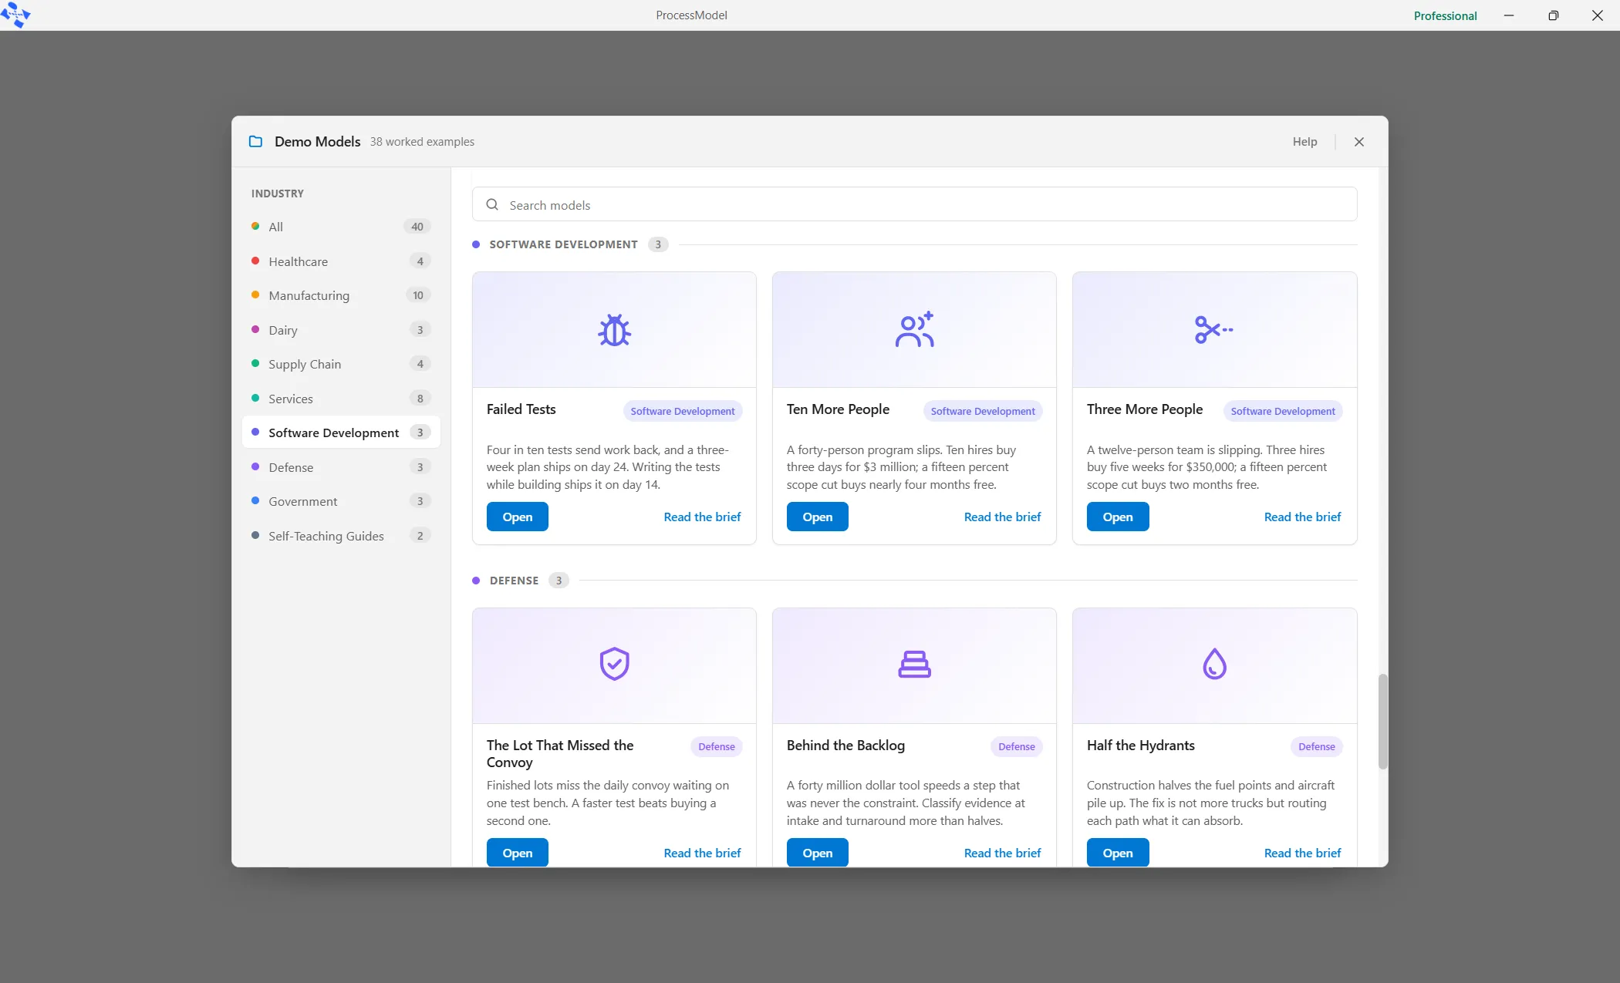Filter by Services industry
This screenshot has width=1620, height=983.
click(x=341, y=399)
